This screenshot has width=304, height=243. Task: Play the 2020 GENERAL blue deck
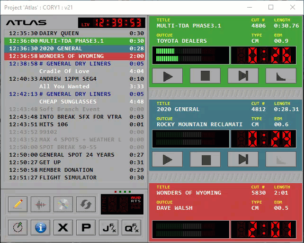(168, 159)
